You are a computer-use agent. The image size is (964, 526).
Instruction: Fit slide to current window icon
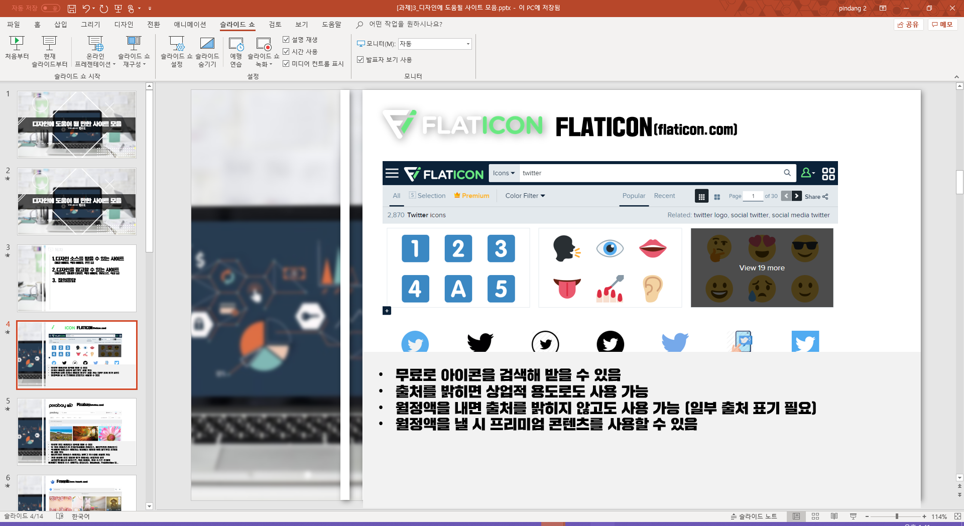(957, 516)
